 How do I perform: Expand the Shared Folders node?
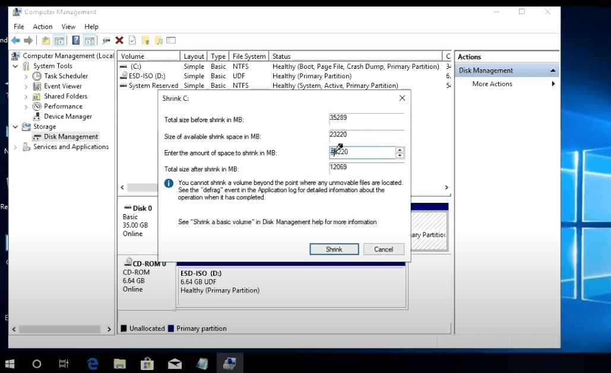point(26,97)
